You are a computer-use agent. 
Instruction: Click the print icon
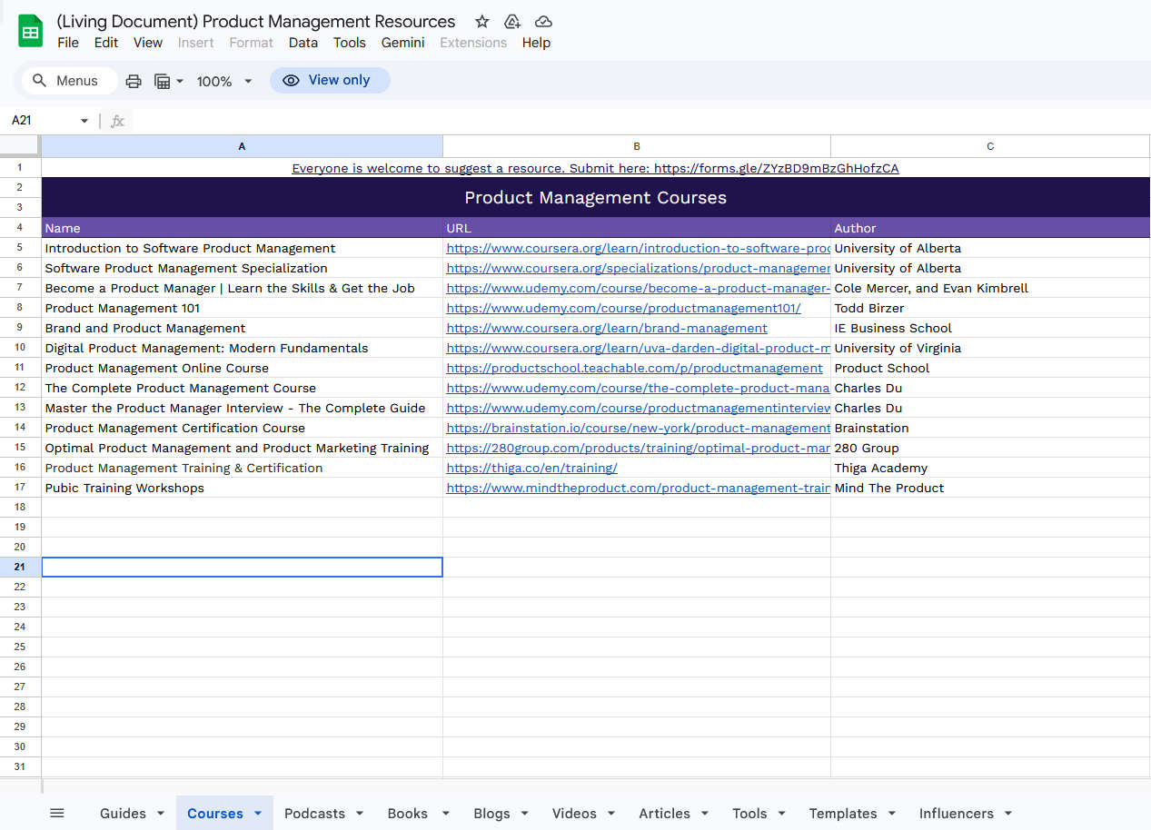click(x=134, y=81)
